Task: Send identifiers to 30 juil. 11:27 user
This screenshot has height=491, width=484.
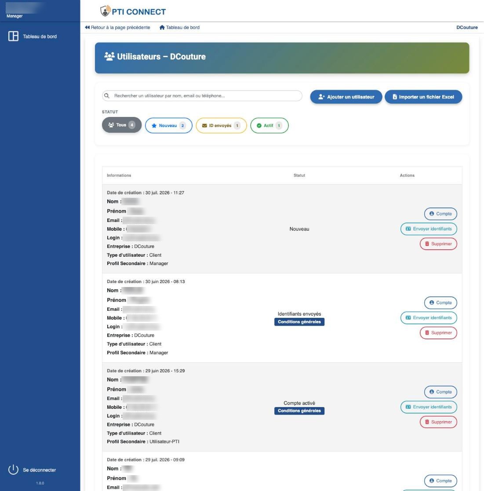Action: pos(429,229)
